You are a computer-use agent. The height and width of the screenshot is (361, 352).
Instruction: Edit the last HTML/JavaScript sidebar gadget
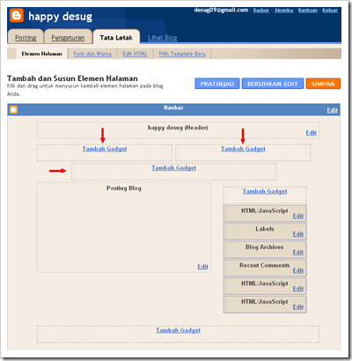pyautogui.click(x=298, y=307)
